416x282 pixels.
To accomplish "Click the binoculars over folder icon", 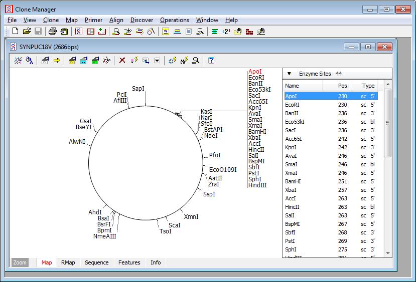I will [x=238, y=31].
